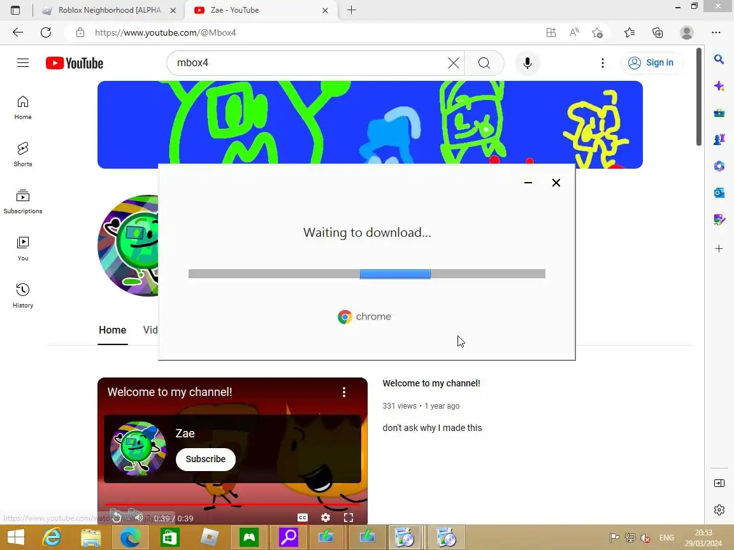
Task: Open Edge Settings and more menu
Action: pos(716,32)
